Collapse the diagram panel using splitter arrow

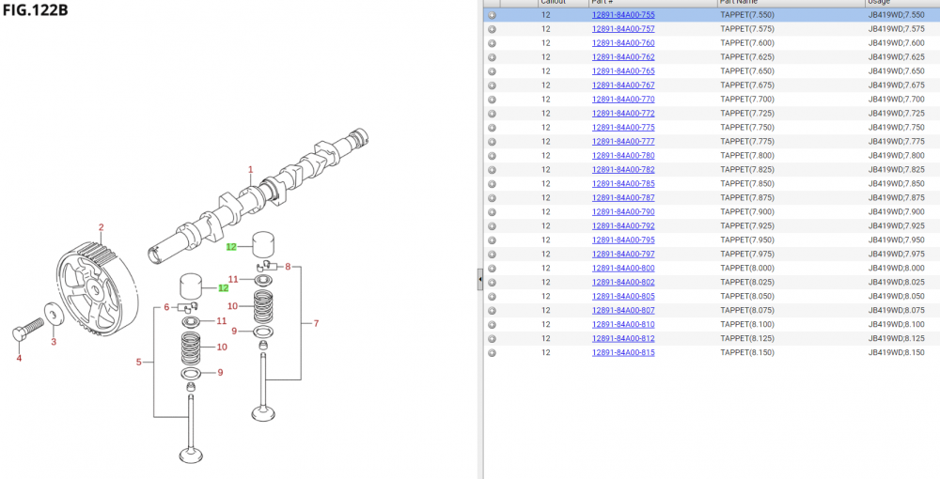pos(480,279)
